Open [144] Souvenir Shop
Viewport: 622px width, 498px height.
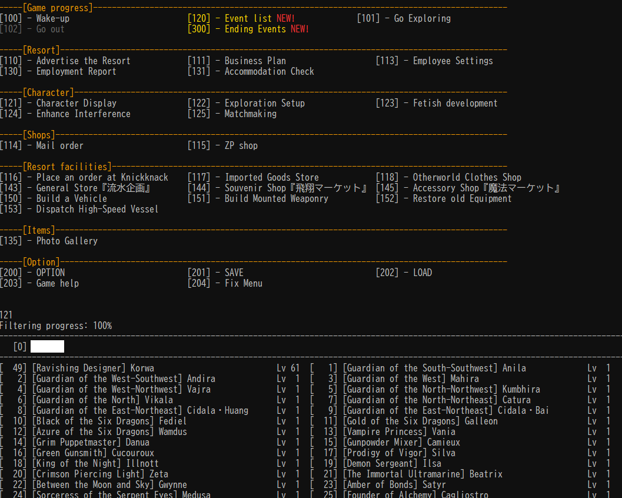277,188
